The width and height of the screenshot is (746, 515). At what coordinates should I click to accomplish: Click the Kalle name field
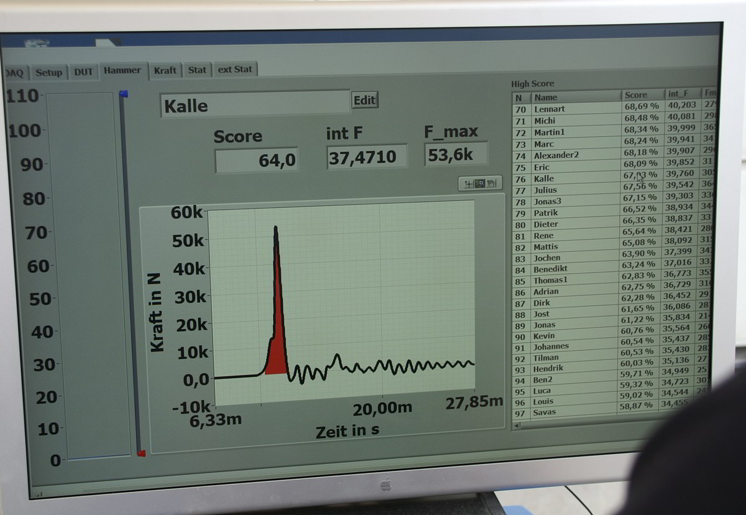point(255,104)
